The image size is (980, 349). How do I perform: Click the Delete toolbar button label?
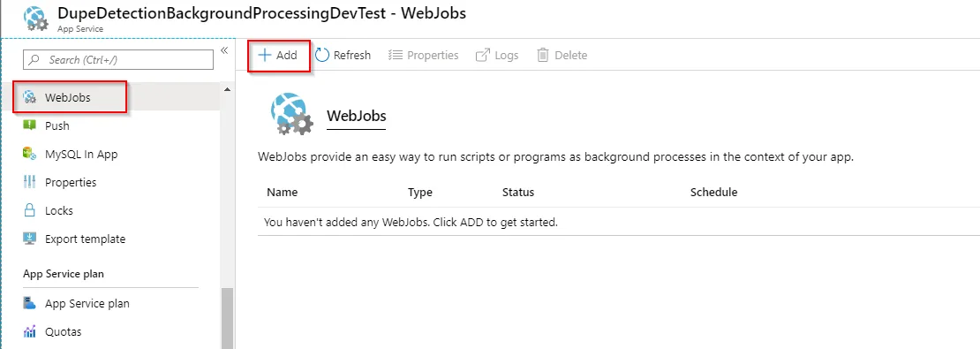[x=570, y=55]
